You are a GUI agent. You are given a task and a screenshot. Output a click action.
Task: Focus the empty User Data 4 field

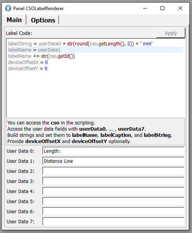point(113,192)
